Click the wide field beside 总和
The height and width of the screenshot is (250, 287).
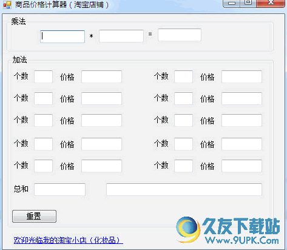click(x=184, y=189)
